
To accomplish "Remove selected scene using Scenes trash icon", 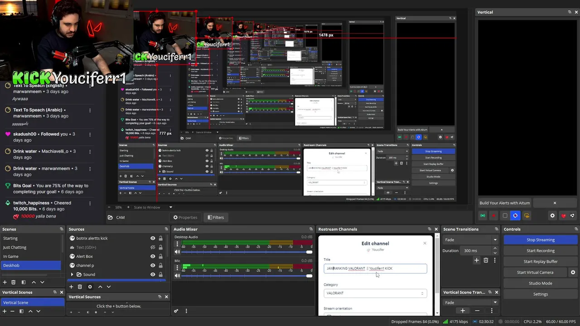I will (x=13, y=282).
